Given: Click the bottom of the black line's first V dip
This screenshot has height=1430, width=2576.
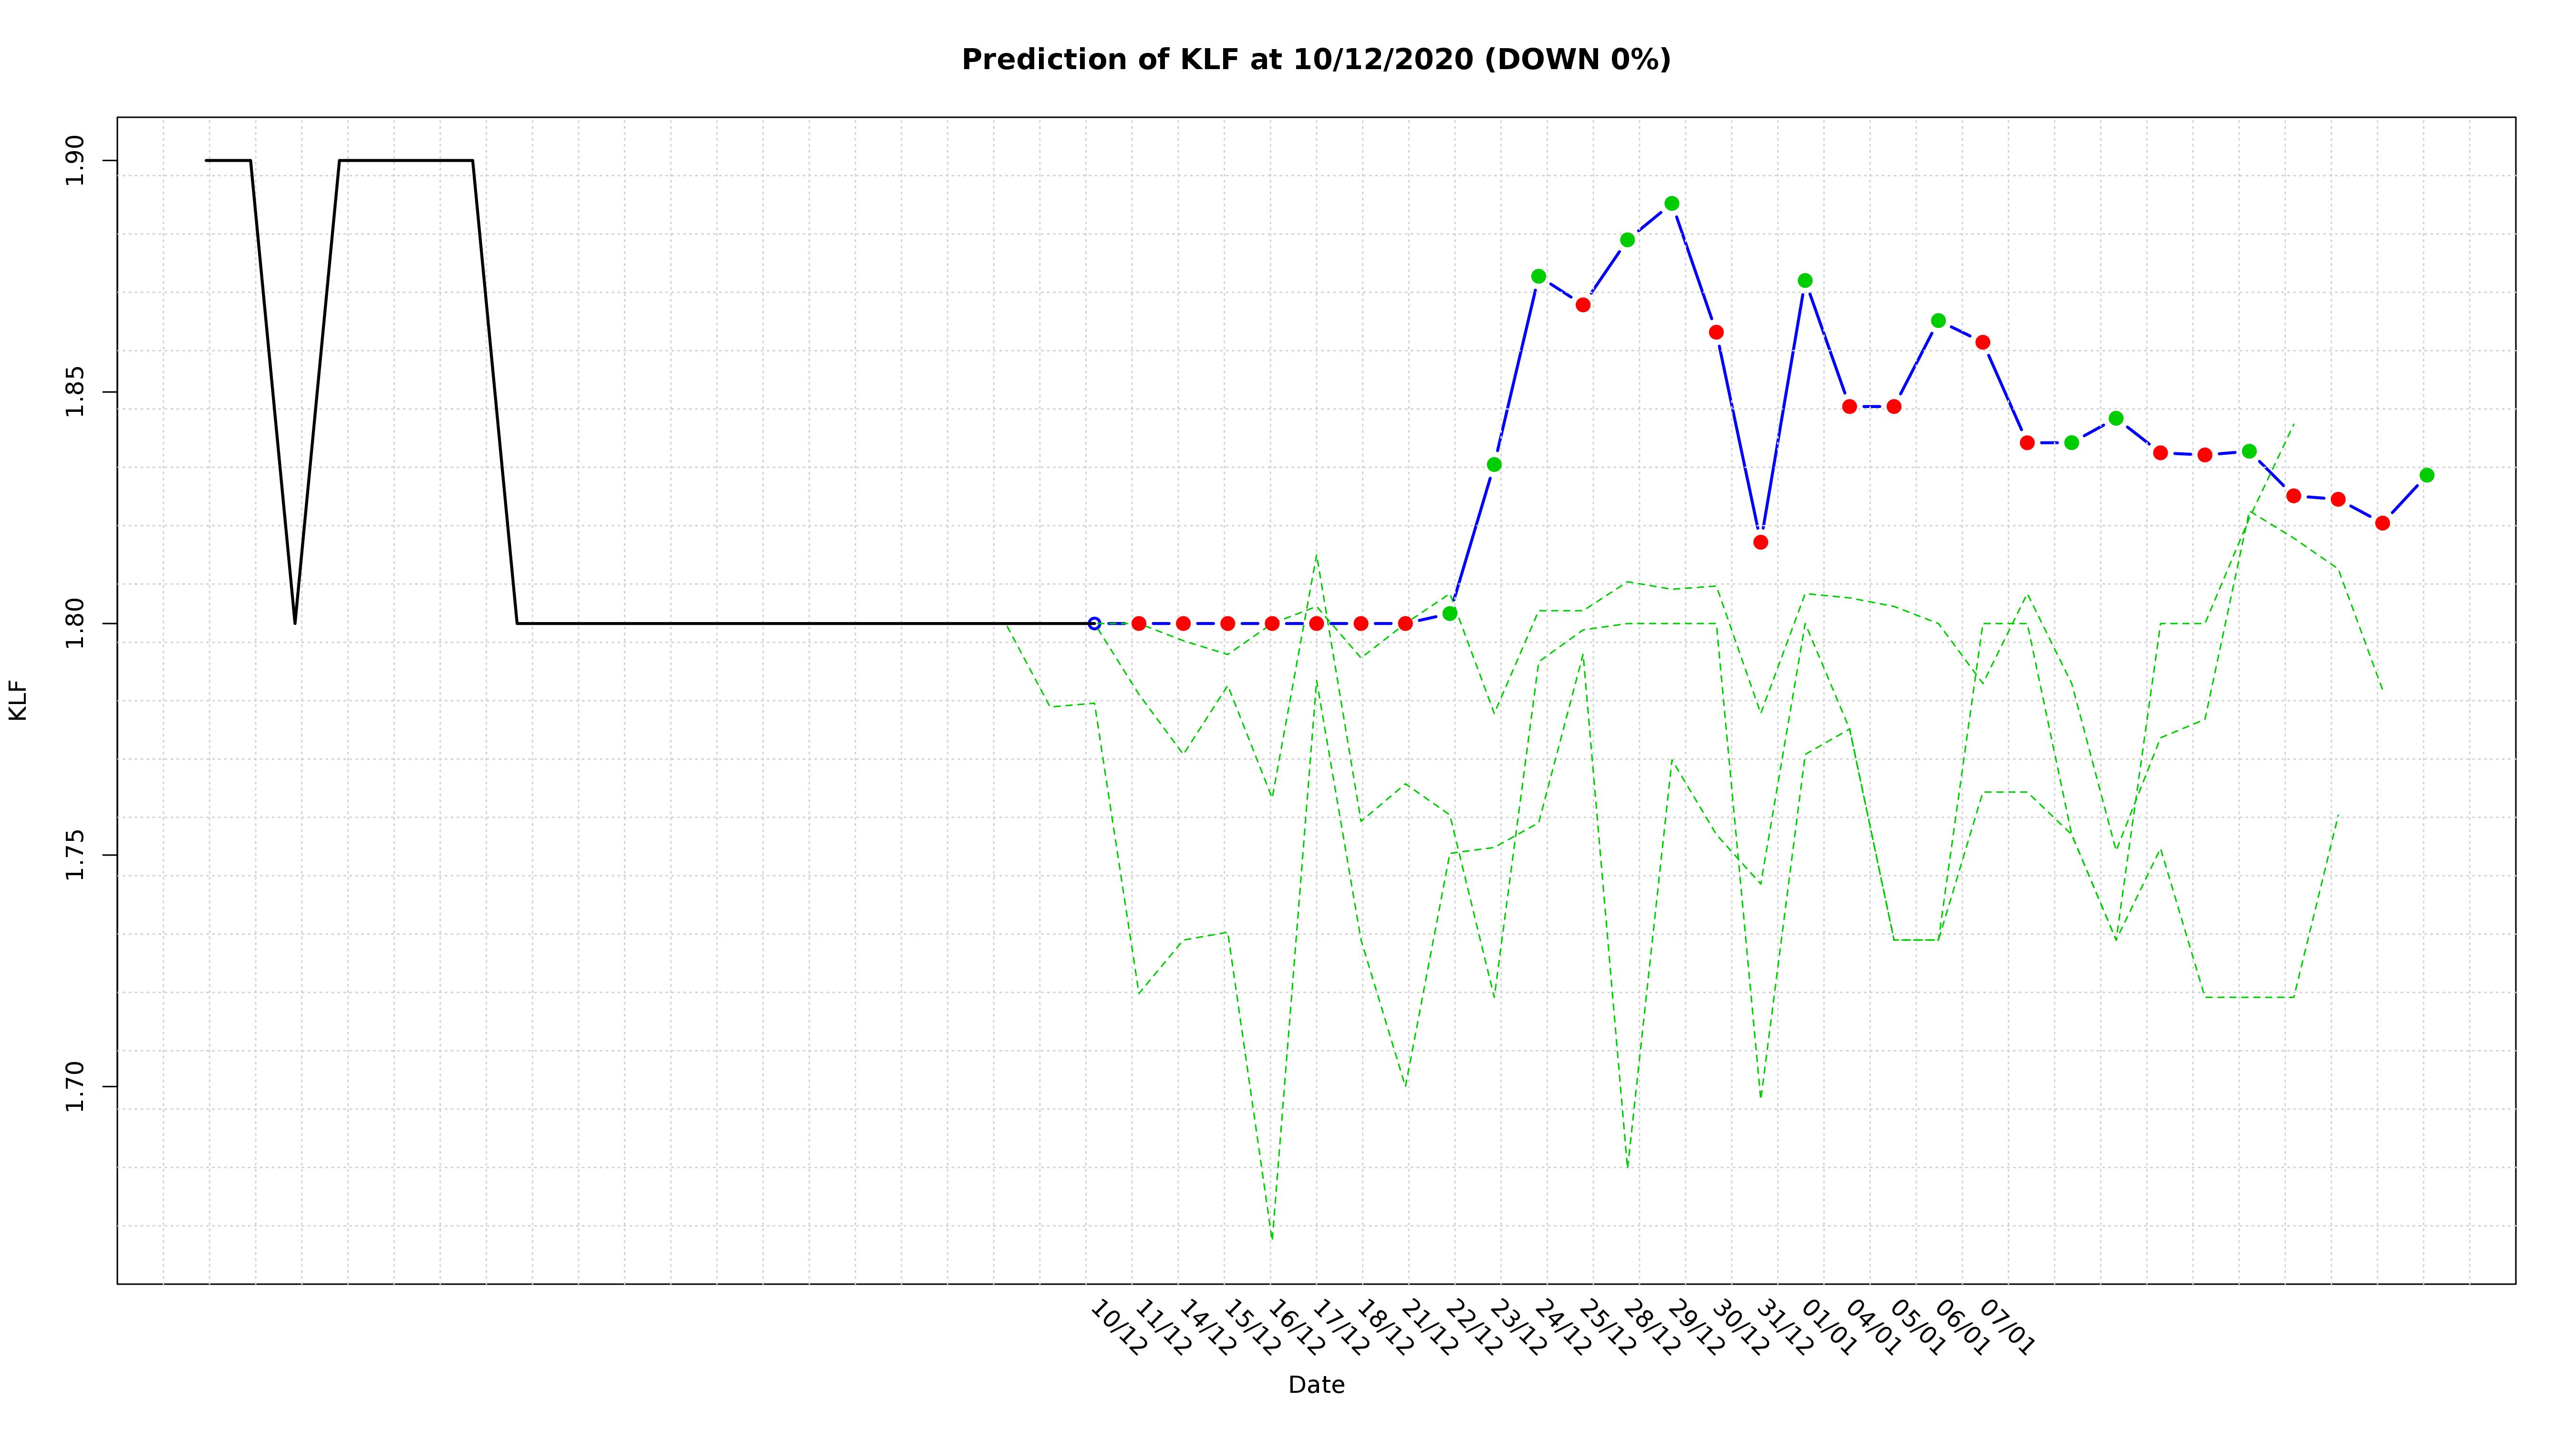Looking at the screenshot, I should [x=295, y=623].
